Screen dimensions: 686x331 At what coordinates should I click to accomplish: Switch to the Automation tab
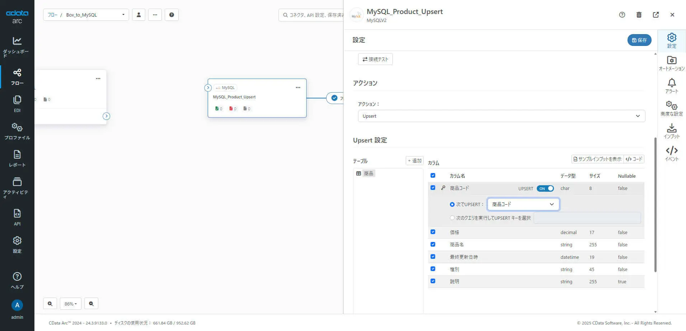(x=671, y=63)
